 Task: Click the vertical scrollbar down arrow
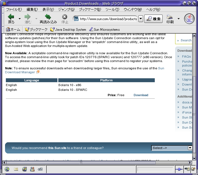point(194,158)
